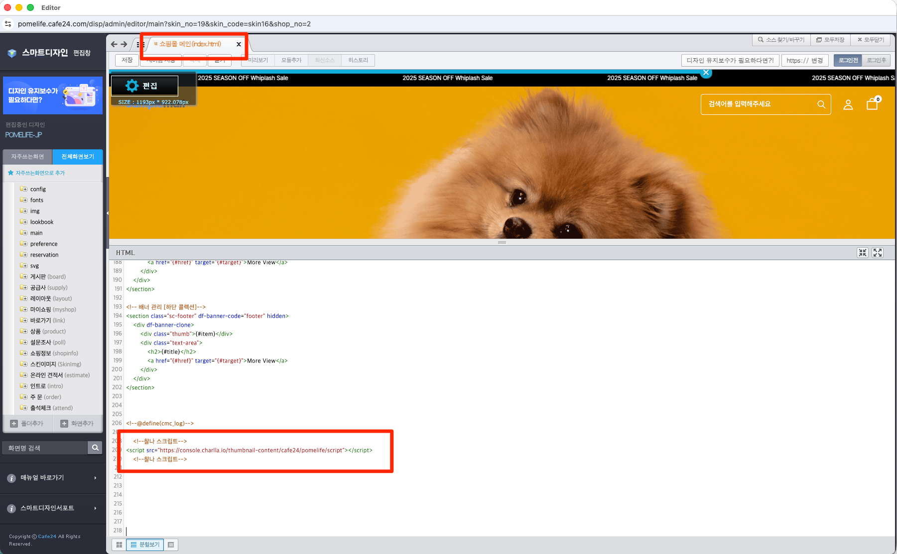Expand the config folder in tree
The width and height of the screenshot is (897, 554).
(24, 189)
